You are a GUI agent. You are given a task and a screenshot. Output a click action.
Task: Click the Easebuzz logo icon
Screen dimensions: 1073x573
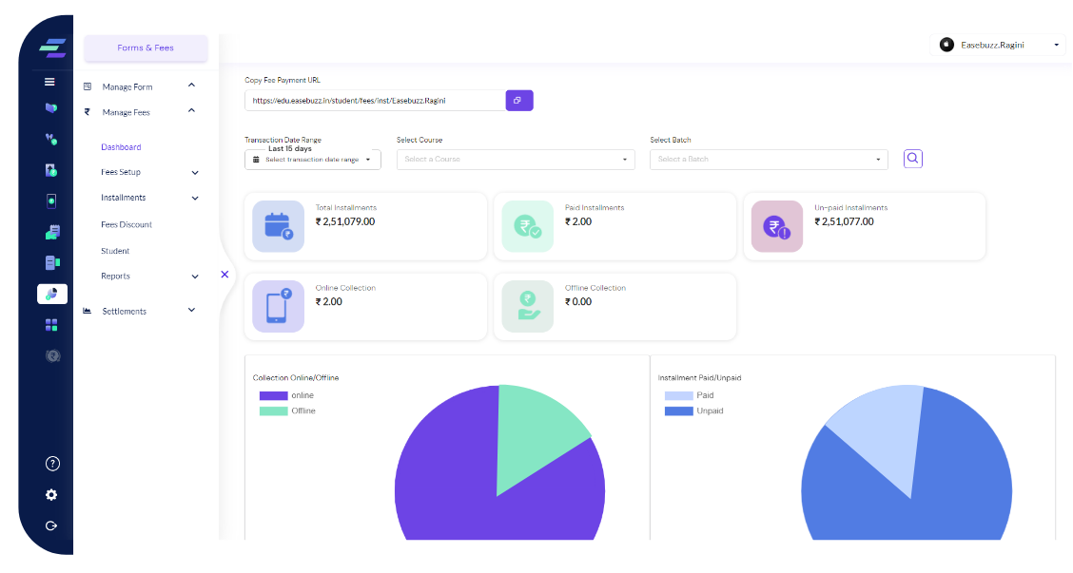click(x=51, y=48)
